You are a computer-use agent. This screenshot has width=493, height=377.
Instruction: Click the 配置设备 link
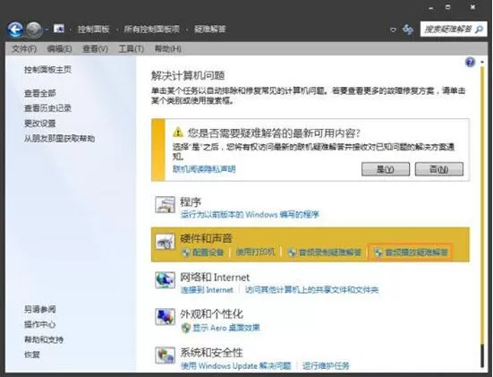[208, 252]
